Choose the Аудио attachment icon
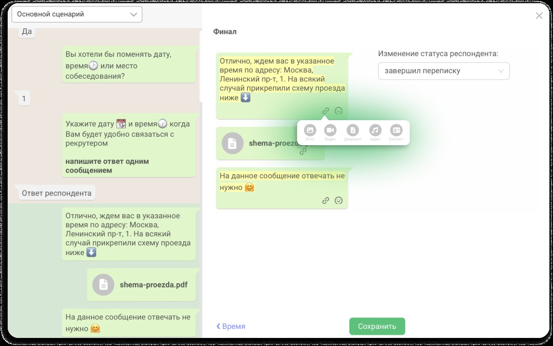 [375, 130]
